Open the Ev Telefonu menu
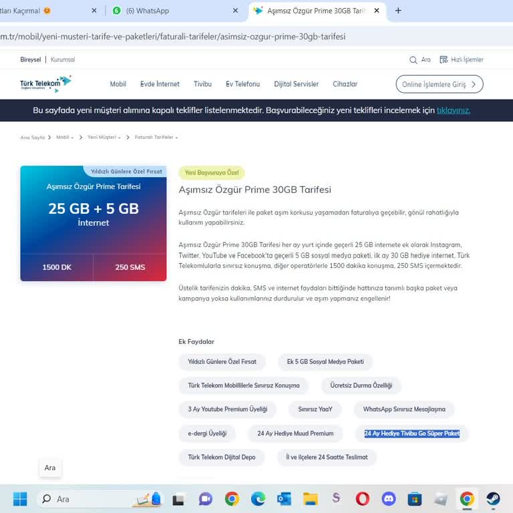Viewport: 513px width, 513px height. coord(242,84)
